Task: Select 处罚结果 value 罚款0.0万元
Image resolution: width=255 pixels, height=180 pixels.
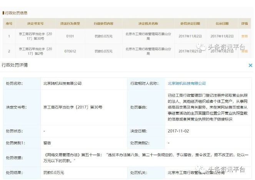Action: (54, 173)
